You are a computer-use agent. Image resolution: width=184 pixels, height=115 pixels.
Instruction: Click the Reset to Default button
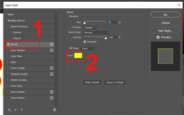coord(115,82)
